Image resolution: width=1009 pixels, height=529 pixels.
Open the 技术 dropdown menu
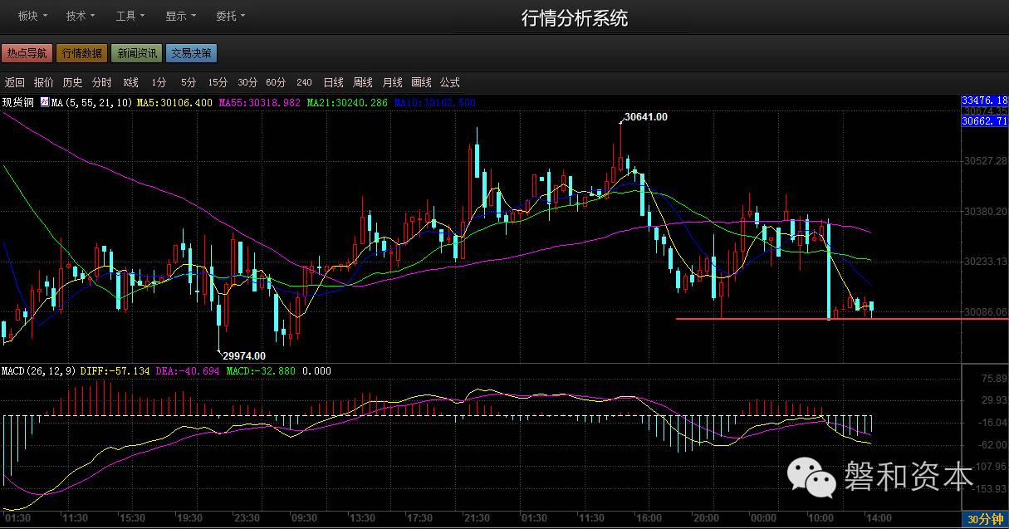click(x=81, y=16)
